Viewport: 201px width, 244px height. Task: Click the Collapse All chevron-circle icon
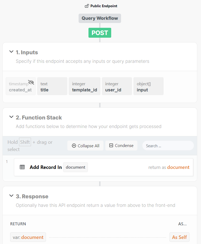pyautogui.click(x=74, y=146)
